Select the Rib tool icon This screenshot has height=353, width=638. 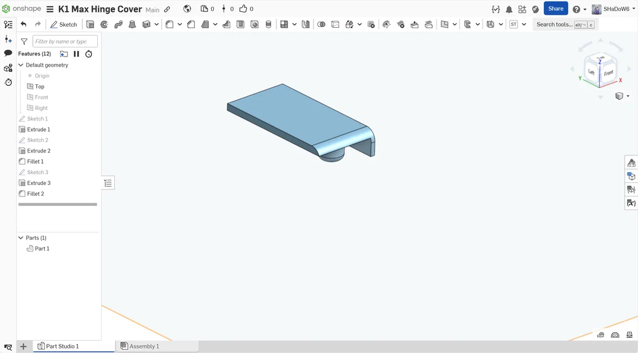pyautogui.click(x=227, y=24)
